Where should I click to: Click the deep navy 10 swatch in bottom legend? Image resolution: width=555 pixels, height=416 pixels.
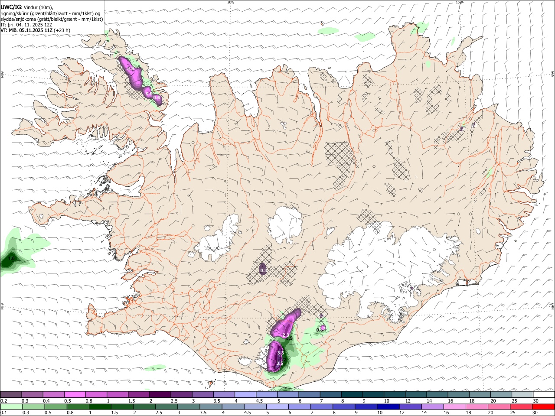coord(388,406)
